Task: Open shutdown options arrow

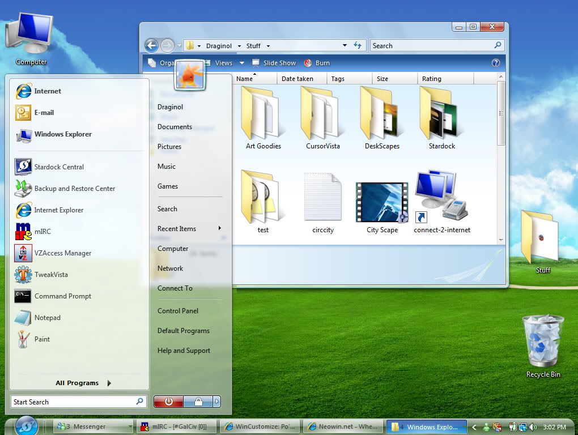Action: [x=216, y=402]
